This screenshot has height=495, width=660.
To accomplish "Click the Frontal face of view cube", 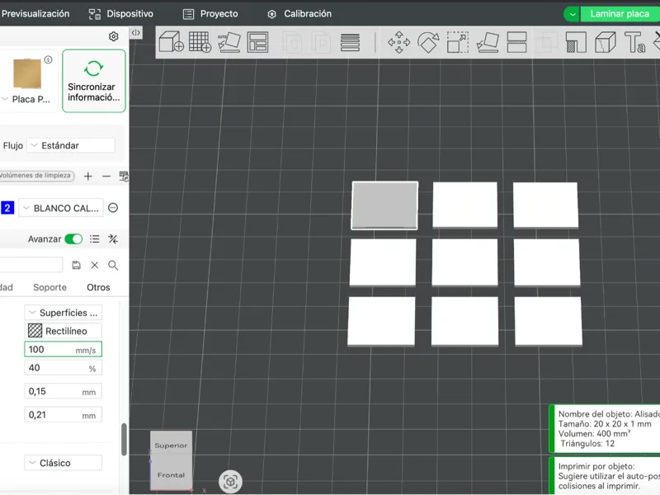I will click(171, 475).
